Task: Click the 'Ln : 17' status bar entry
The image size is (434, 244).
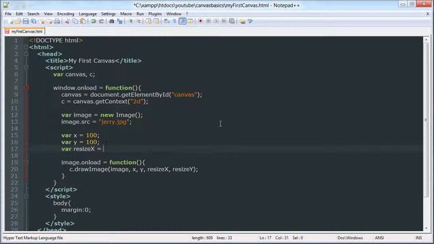Action: (265, 238)
